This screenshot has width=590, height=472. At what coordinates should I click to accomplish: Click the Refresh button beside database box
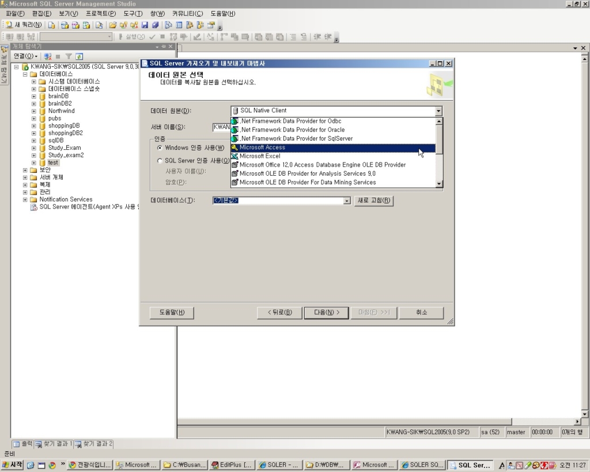tap(373, 201)
